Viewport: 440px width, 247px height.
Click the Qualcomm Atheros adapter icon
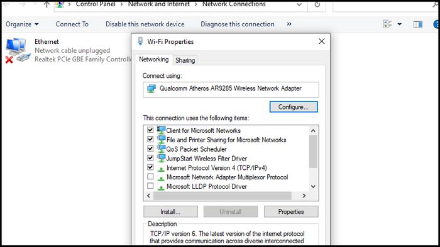[151, 88]
